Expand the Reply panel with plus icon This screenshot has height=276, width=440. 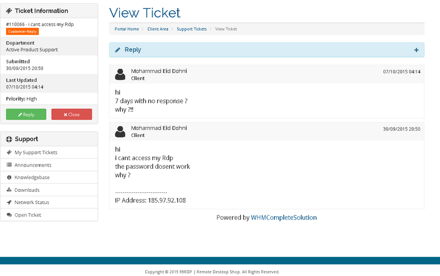[x=416, y=50]
